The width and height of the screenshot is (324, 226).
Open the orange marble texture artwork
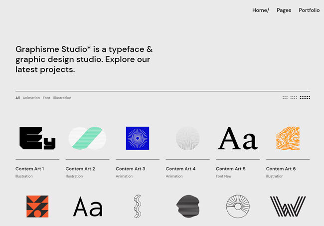(x=288, y=138)
